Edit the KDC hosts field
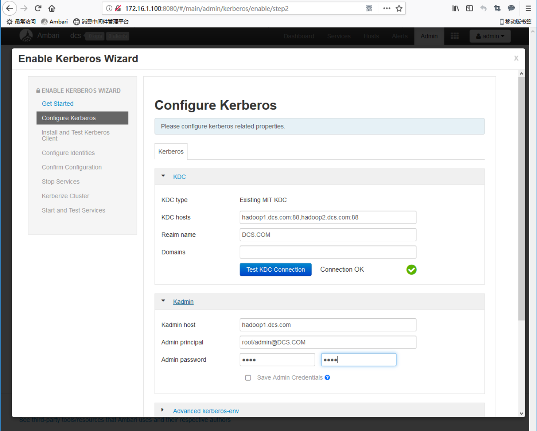 (328, 217)
